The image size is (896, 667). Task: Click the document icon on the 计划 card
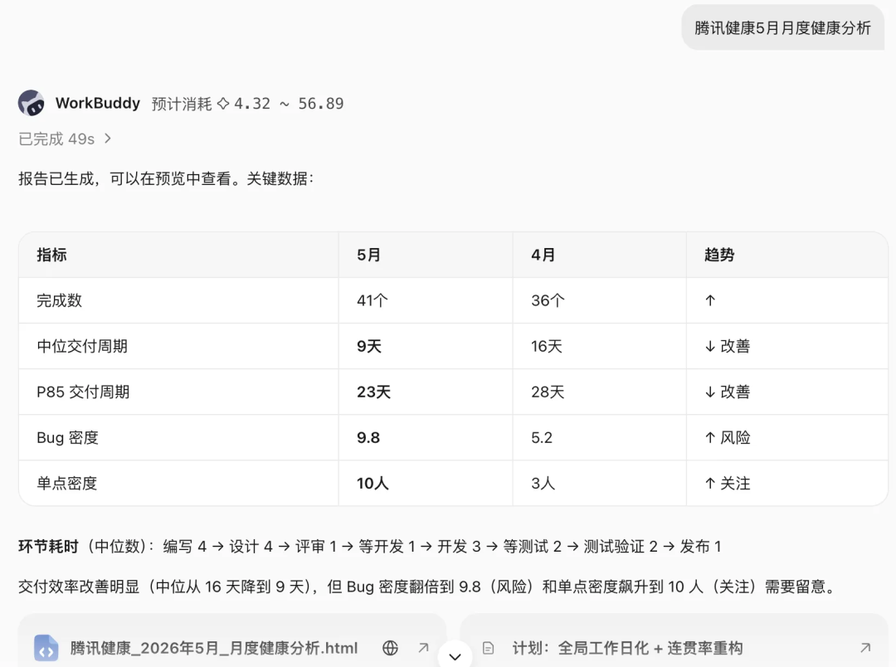click(x=488, y=648)
